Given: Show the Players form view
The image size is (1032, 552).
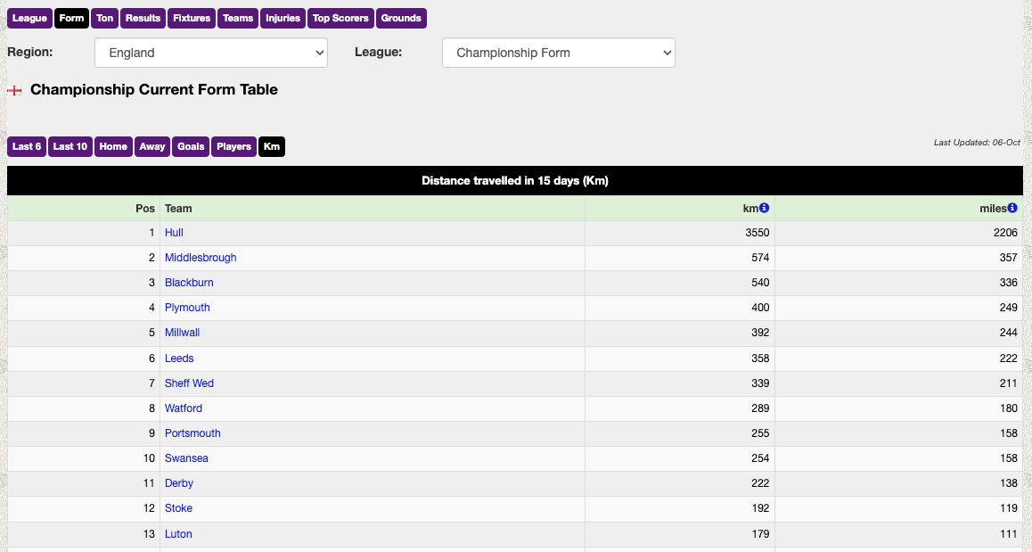Looking at the screenshot, I should pyautogui.click(x=233, y=146).
